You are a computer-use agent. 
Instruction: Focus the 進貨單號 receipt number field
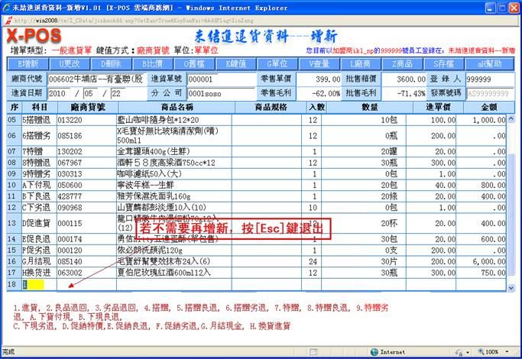(x=211, y=79)
